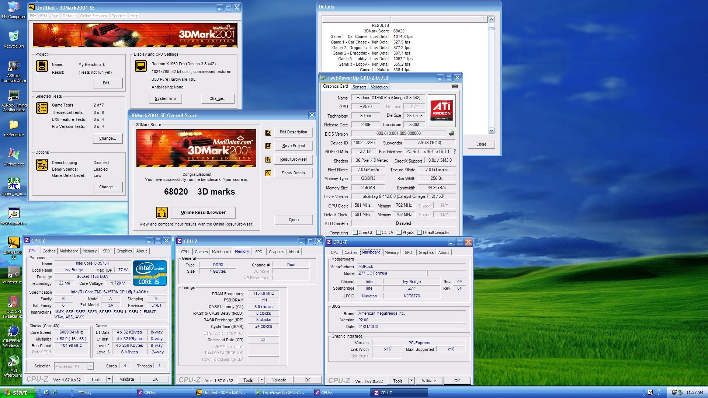Launch CINEBENCH Windows desktop icon
Image resolution: width=708 pixels, height=398 pixels.
click(14, 336)
